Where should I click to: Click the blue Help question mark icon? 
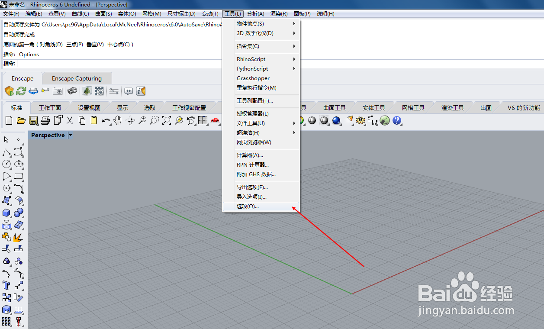(x=397, y=120)
